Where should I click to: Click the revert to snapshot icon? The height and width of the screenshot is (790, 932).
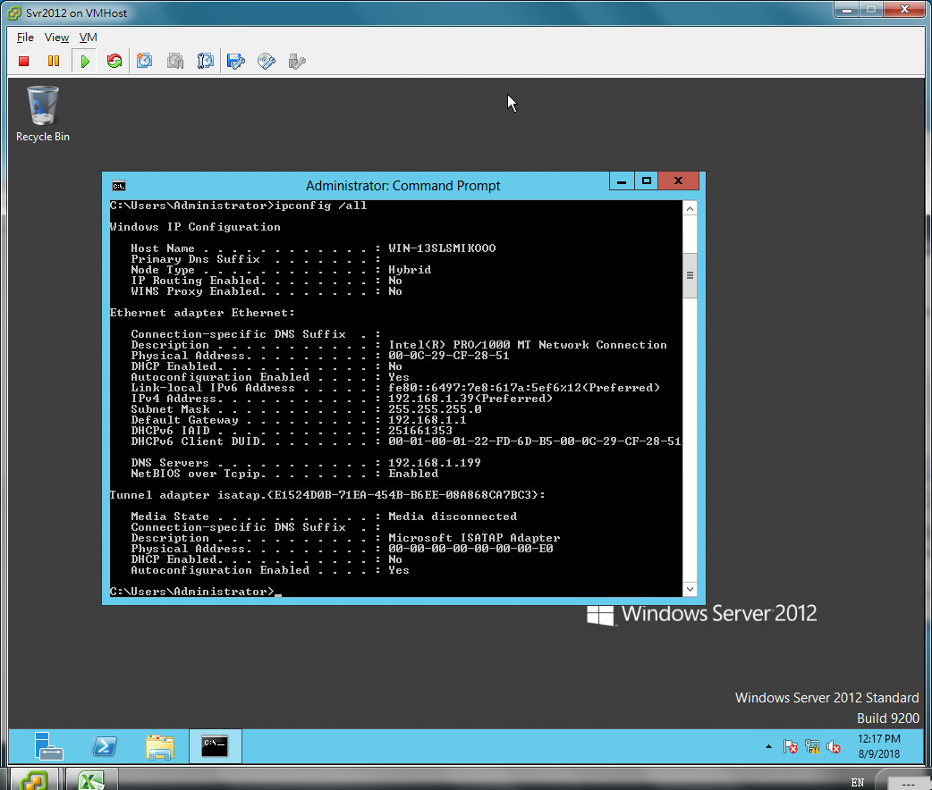[x=174, y=61]
